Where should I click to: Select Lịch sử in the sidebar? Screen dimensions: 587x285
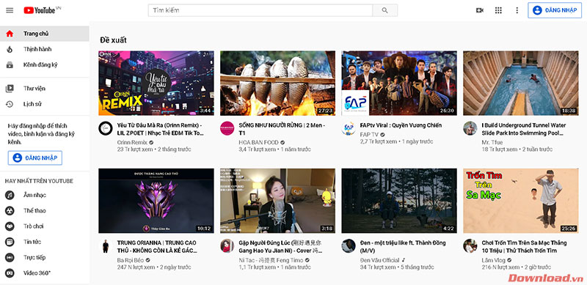pos(45,104)
